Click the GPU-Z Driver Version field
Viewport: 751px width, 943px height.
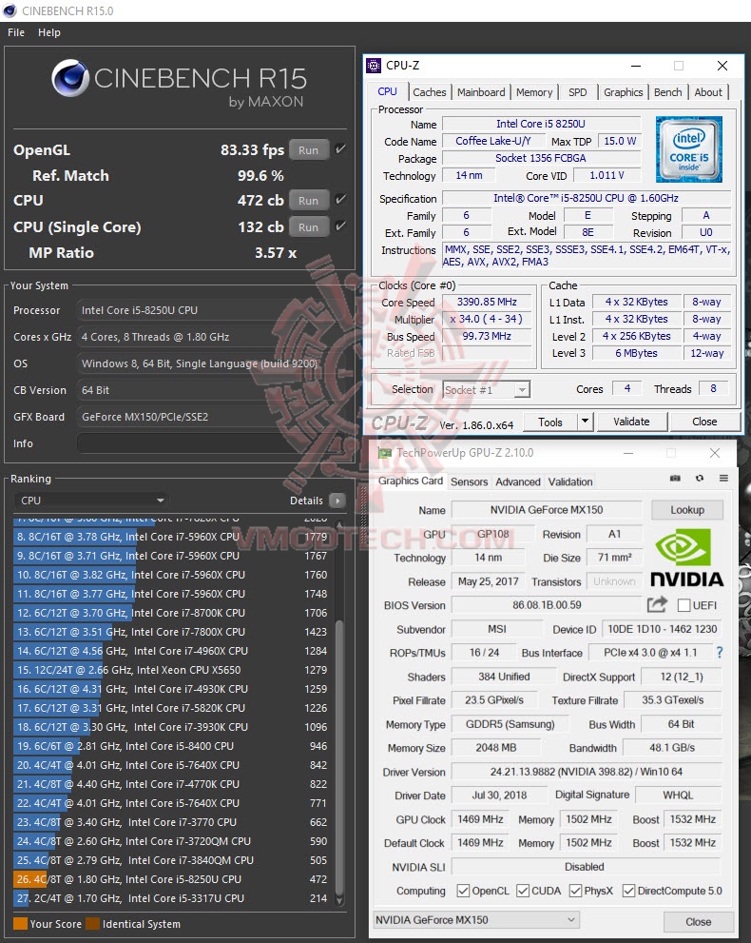[587, 772]
